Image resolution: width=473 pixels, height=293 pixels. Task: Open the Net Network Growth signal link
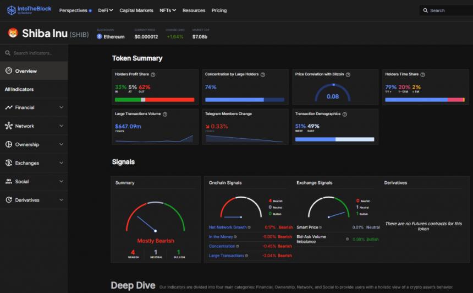[228, 227]
